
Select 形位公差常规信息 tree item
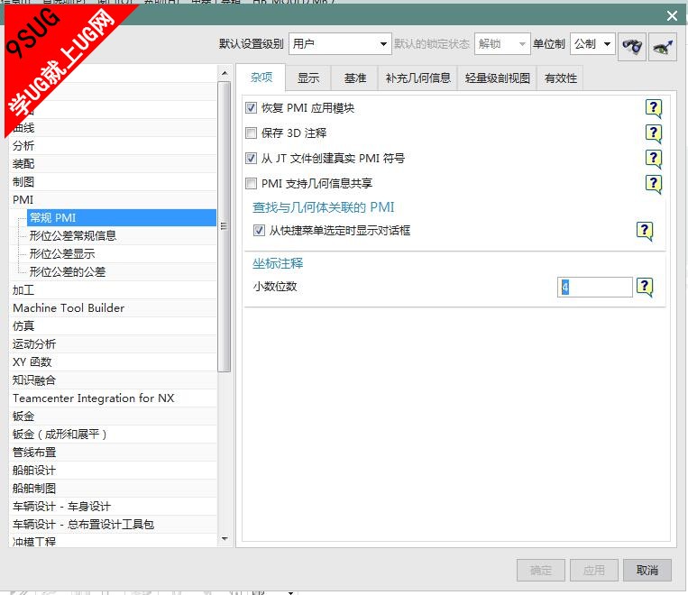(122, 235)
